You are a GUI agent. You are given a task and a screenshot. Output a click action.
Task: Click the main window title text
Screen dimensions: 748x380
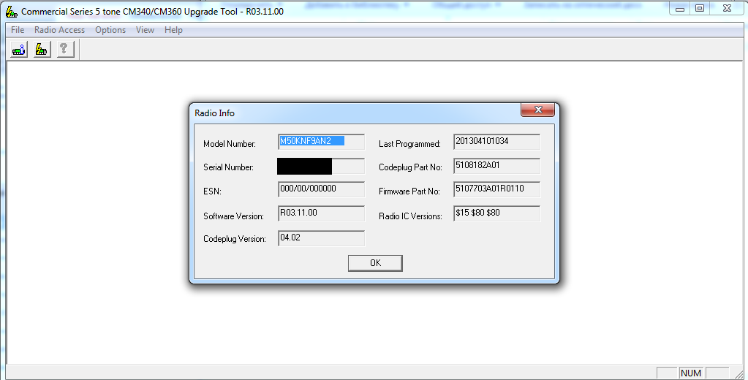[152, 12]
